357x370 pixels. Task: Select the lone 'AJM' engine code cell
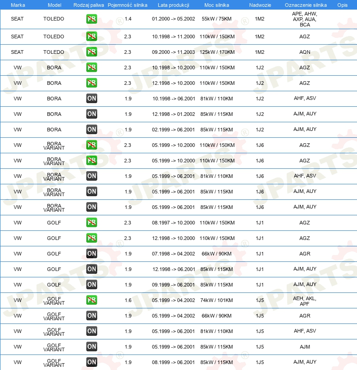(305, 347)
